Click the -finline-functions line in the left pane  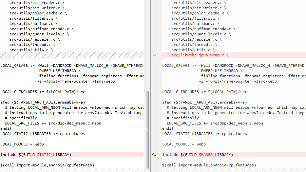90,76
